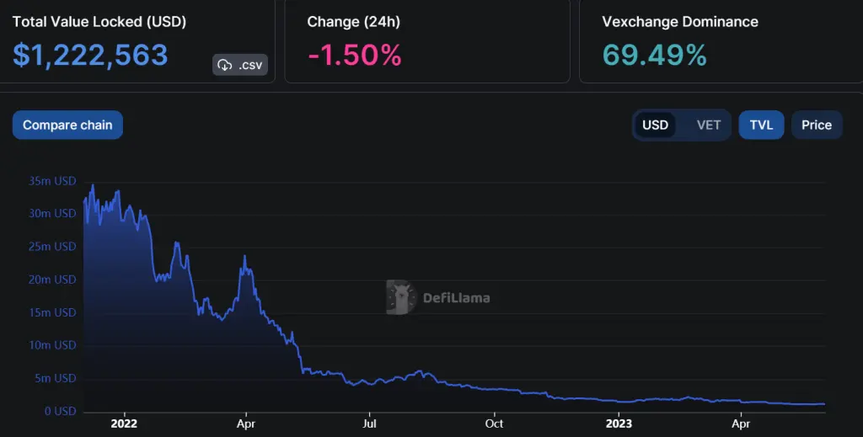Click the 10m USD axis label
This screenshot has height=437, width=863.
(52, 344)
